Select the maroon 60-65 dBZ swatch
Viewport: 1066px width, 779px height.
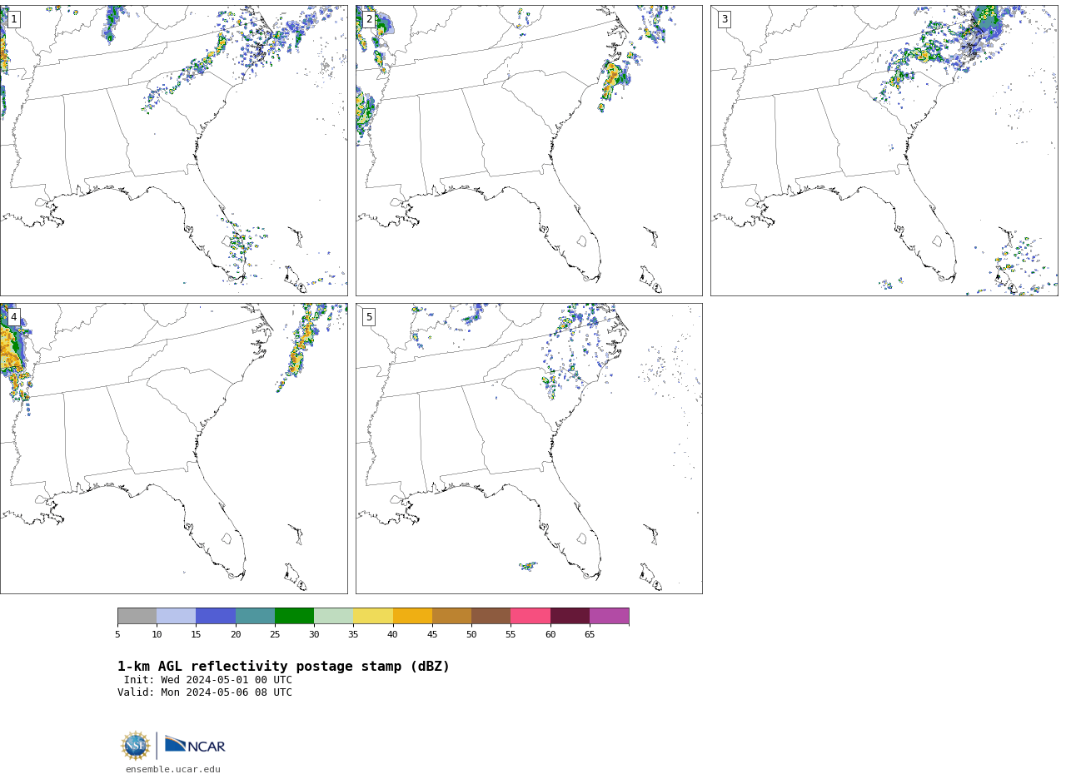point(570,616)
